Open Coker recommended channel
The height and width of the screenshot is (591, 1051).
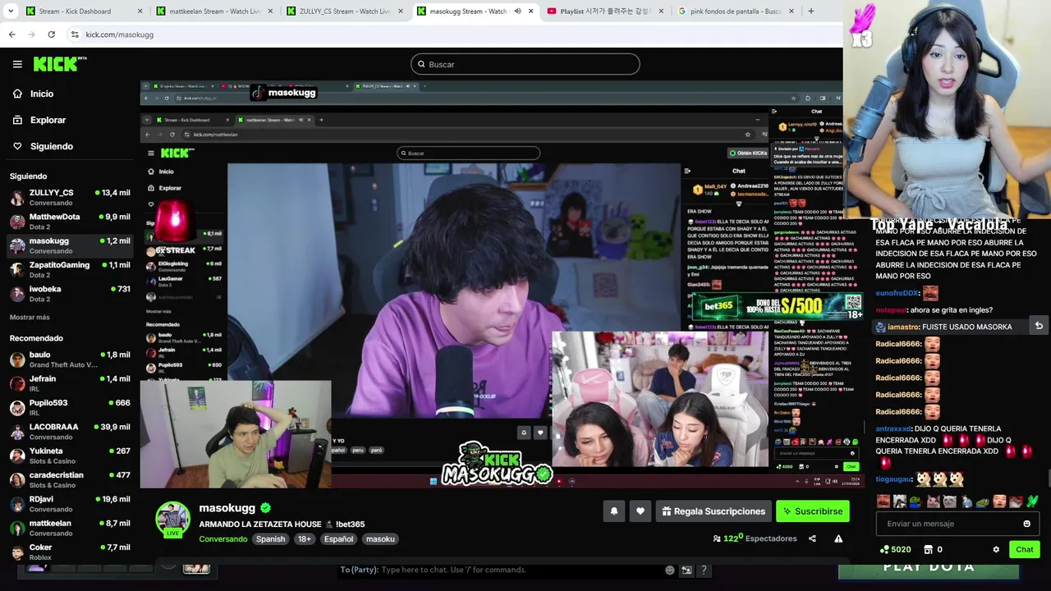click(70, 552)
